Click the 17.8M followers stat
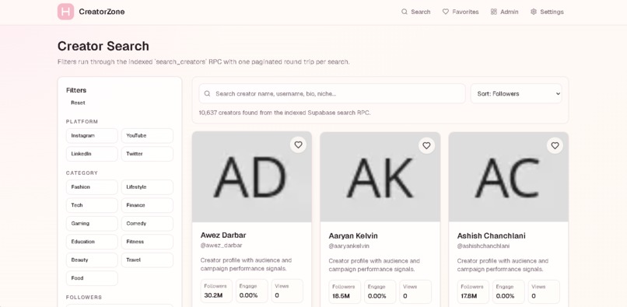Image resolution: width=627 pixels, height=307 pixels. [473, 291]
